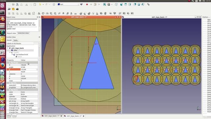
Task: Click the Undo arrow icon
Action: tap(40, 4)
